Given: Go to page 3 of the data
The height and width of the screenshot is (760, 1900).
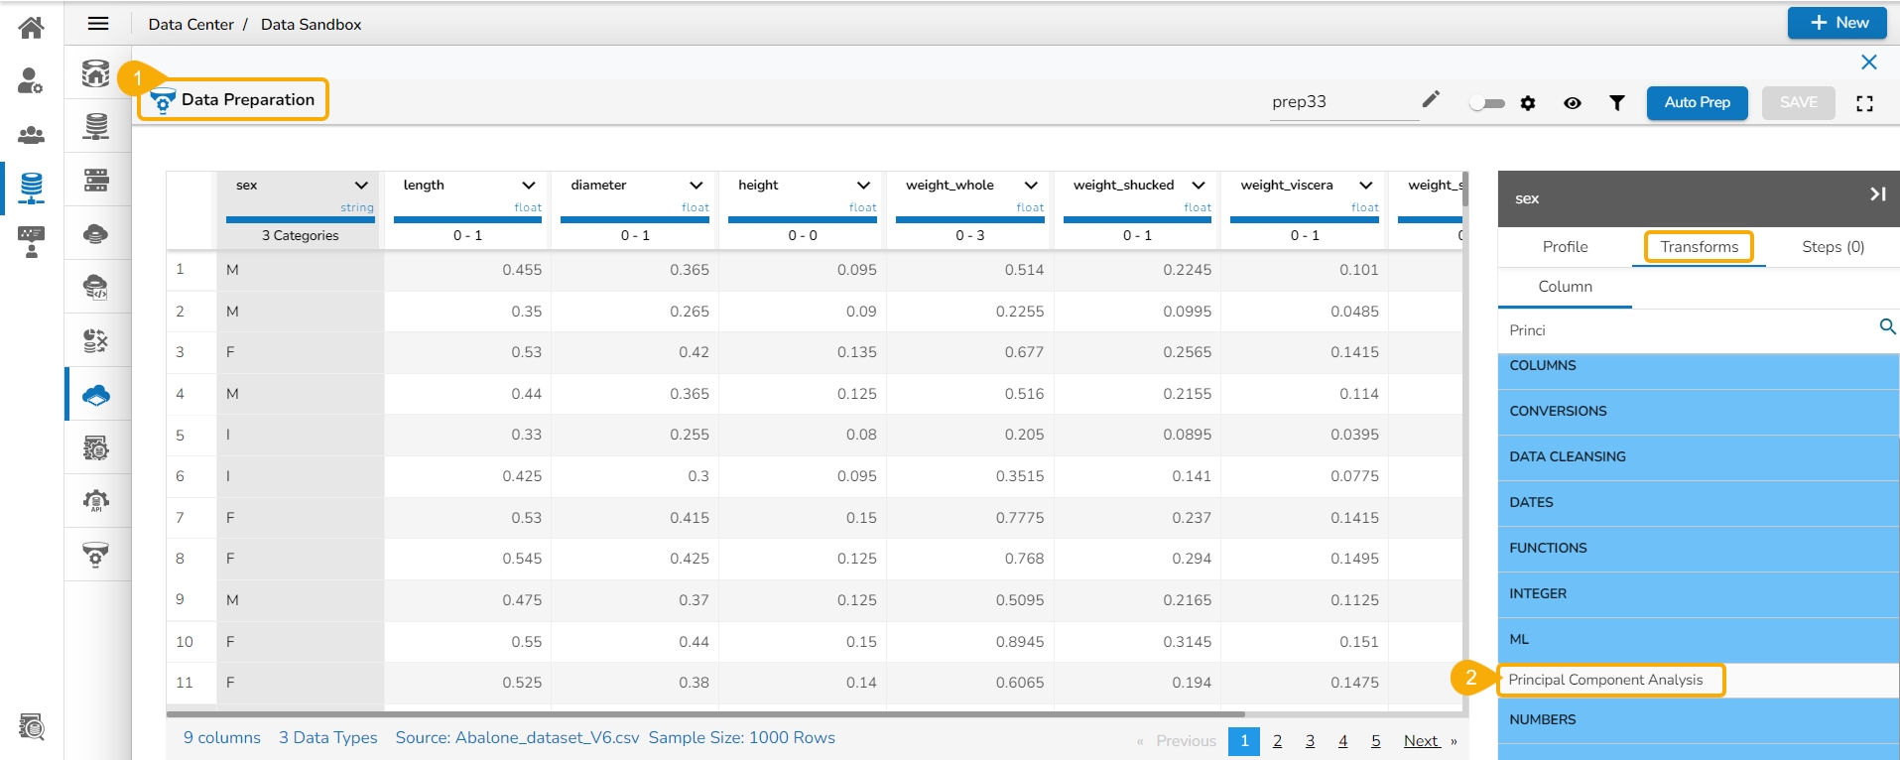Looking at the screenshot, I should tap(1310, 741).
